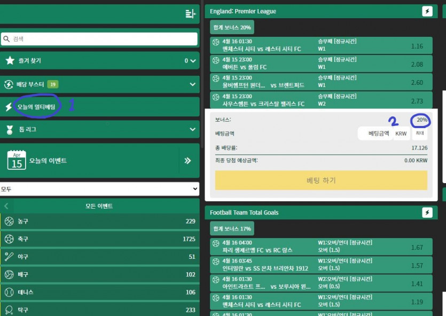
Task: Select the 테니스 tennis category
Action: (99, 292)
